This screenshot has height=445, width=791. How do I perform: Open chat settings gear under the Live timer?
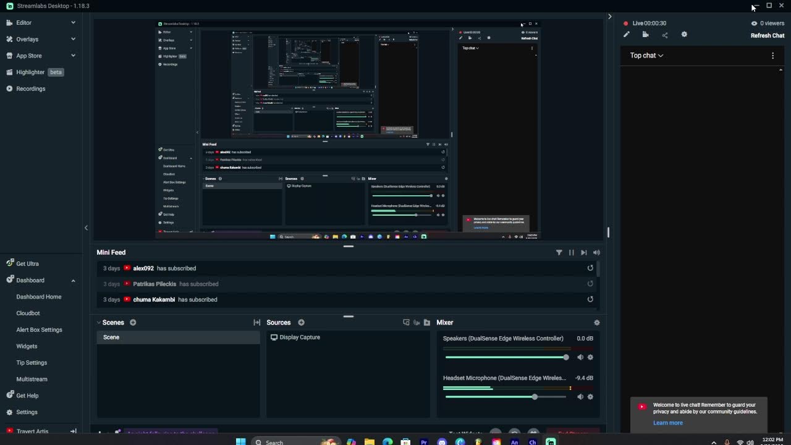point(684,35)
